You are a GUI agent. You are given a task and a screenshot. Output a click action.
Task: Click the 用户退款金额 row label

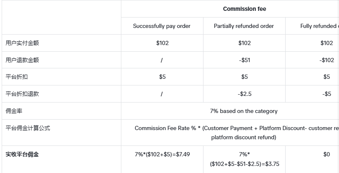pos(22,60)
